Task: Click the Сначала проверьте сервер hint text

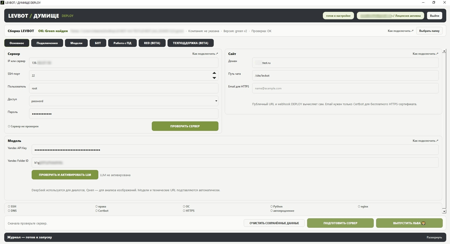Action: [27, 223]
